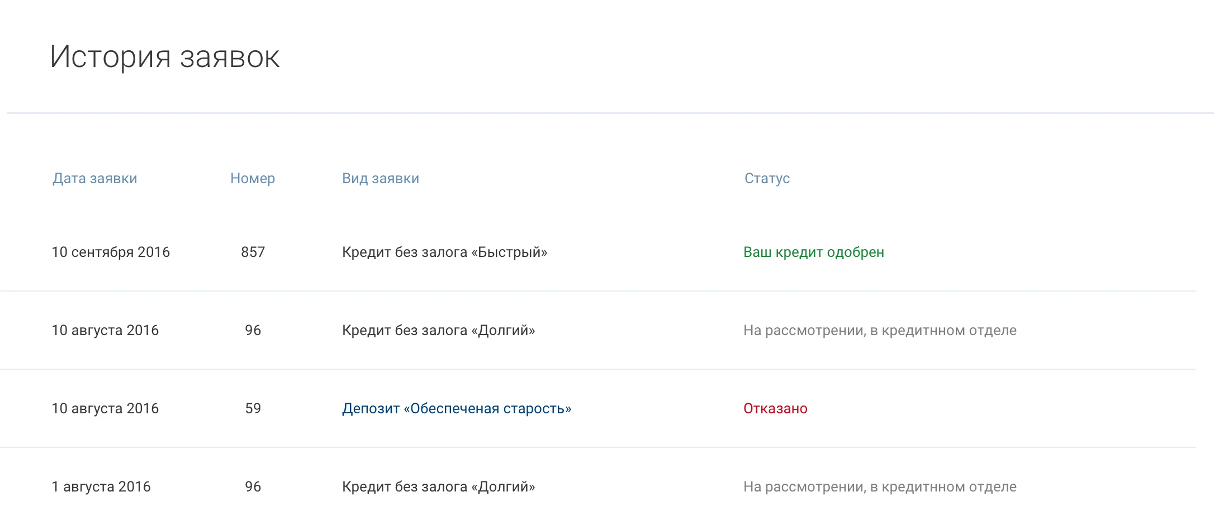
Task: Click application number 857
Action: coord(253,252)
